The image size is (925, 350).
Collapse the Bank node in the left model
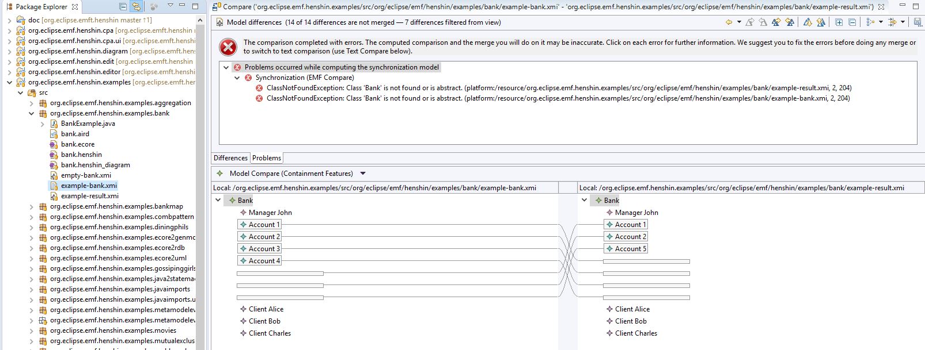pos(218,200)
